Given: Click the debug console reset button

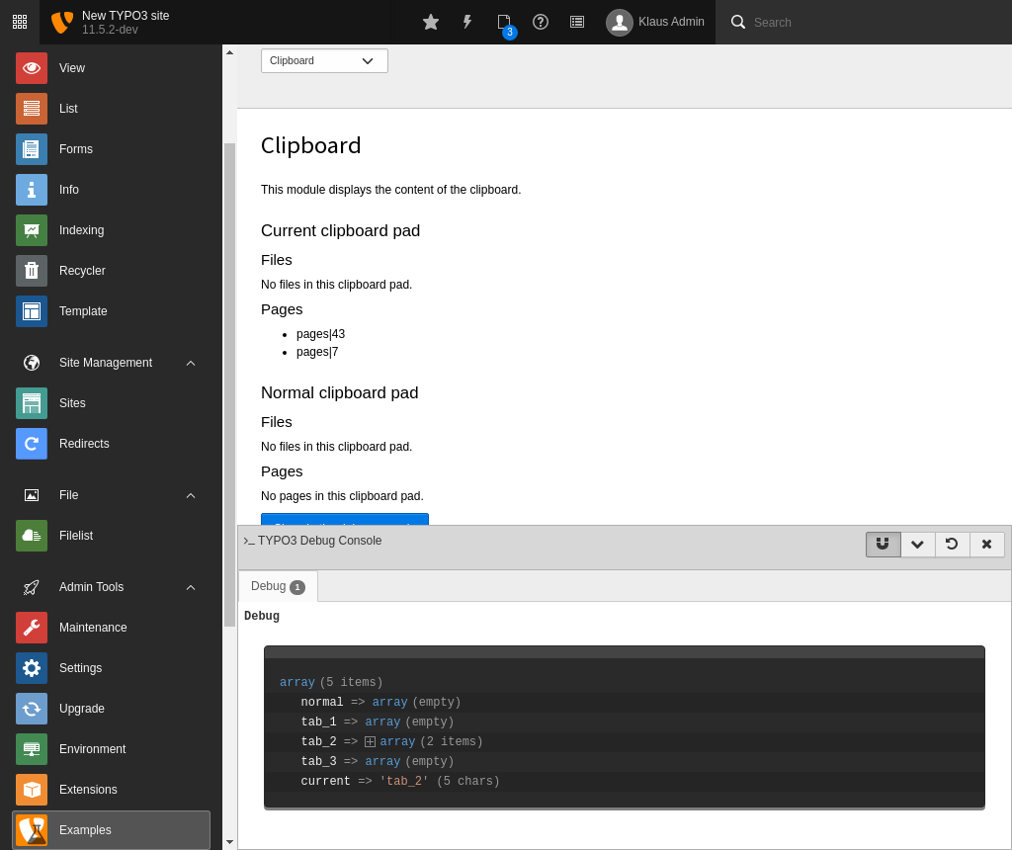Looking at the screenshot, I should click(952, 545).
